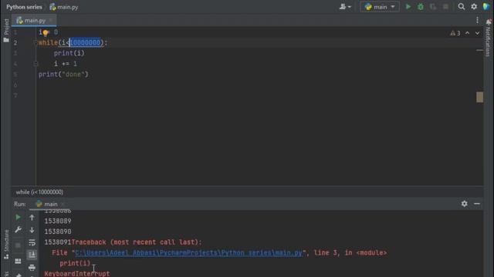Viewport: 494px width, 277px height.
Task: Rerun main with green play icon
Action: coord(18,217)
